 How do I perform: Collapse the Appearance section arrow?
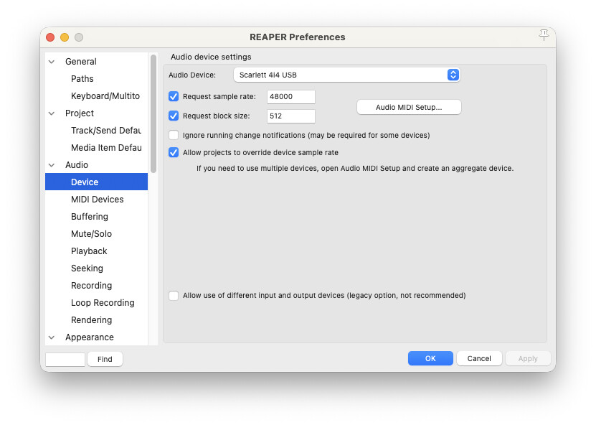[52, 337]
